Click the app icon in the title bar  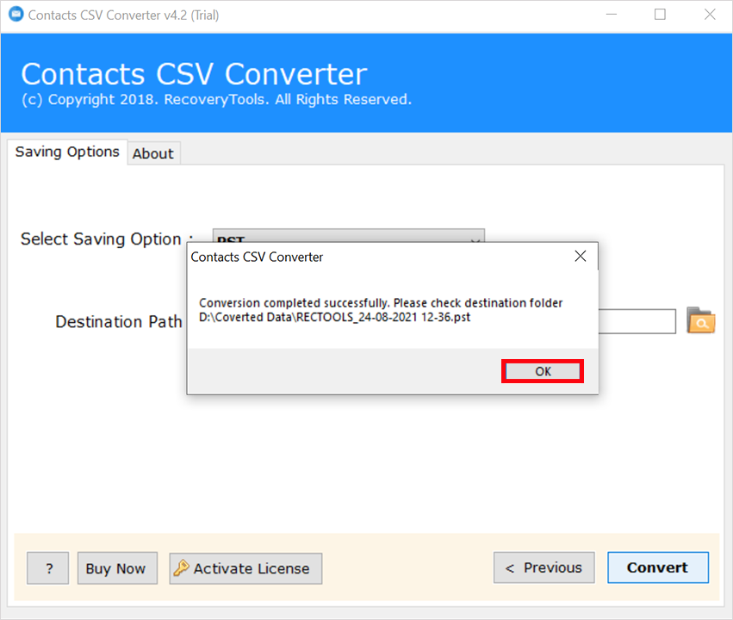click(16, 15)
